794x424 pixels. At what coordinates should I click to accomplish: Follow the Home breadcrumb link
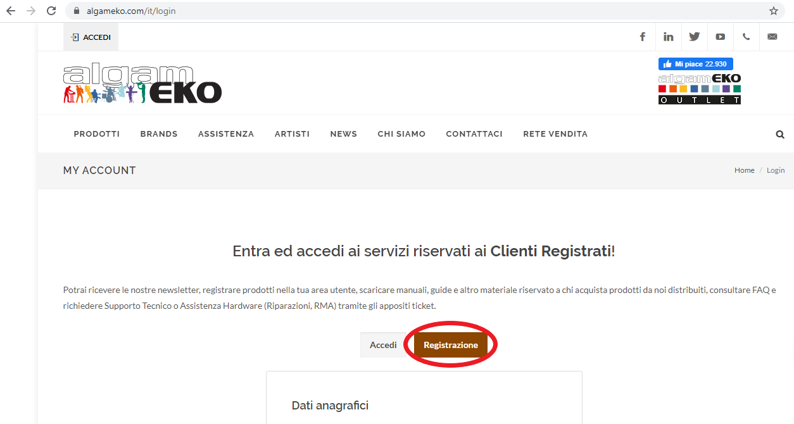tap(745, 170)
